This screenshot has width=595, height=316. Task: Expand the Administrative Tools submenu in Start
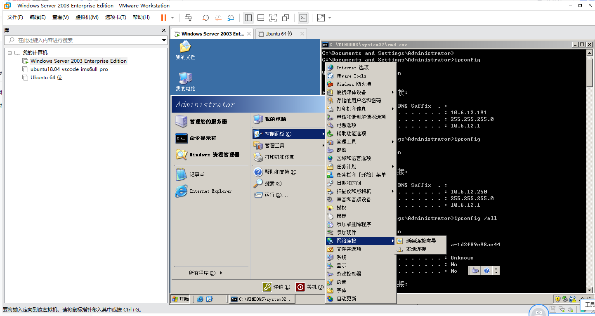pyautogui.click(x=289, y=146)
